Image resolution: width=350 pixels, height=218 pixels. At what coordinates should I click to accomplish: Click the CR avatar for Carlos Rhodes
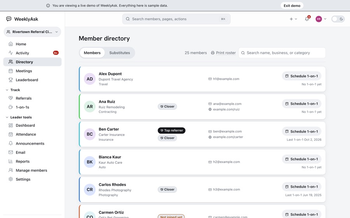(x=90, y=190)
